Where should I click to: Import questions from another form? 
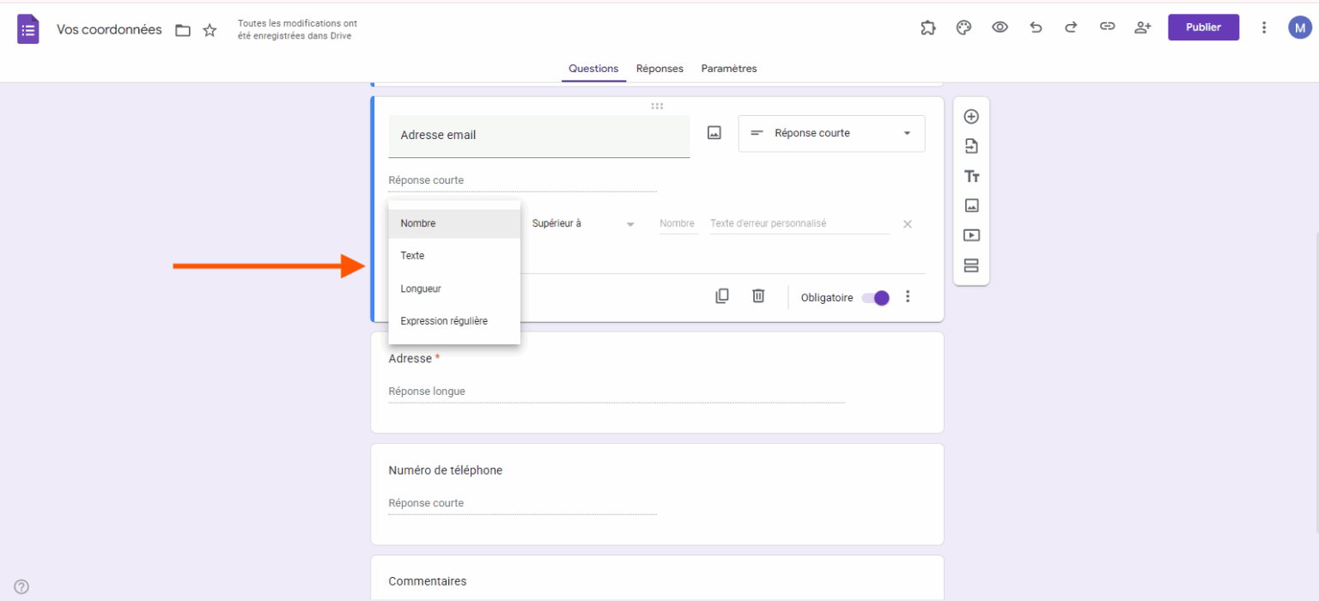970,146
